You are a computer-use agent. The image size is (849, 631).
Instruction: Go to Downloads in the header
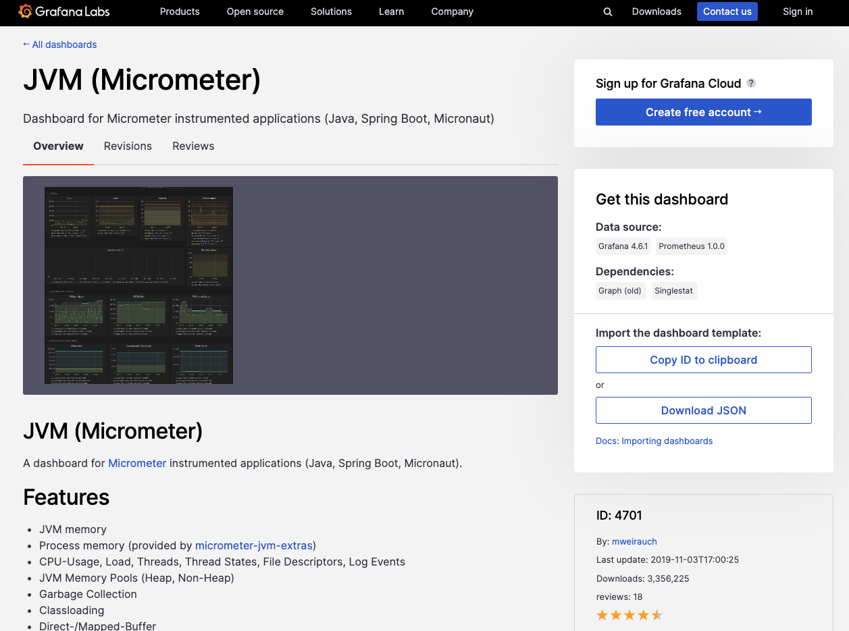pos(657,11)
